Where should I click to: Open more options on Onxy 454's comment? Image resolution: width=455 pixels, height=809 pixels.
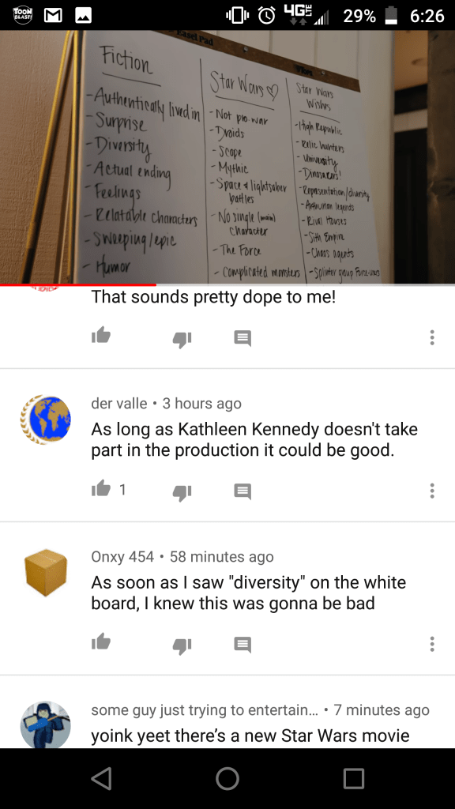tap(432, 643)
